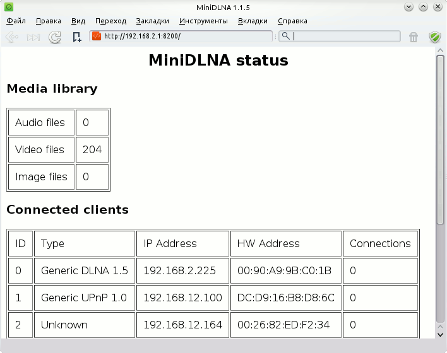Open the Вид menu
Screen dimensions: 447x353
tap(78, 21)
